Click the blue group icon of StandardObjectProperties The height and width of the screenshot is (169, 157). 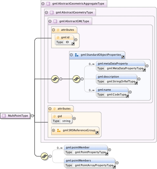coord(77,55)
